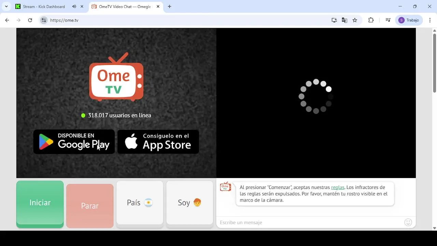Mute audio on the Kick Dashboard tab
Image resolution: width=437 pixels, height=246 pixels.
74,6
